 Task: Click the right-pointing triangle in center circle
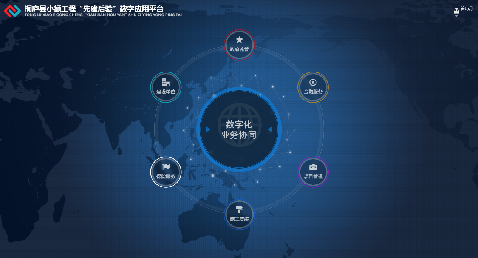click(208, 129)
